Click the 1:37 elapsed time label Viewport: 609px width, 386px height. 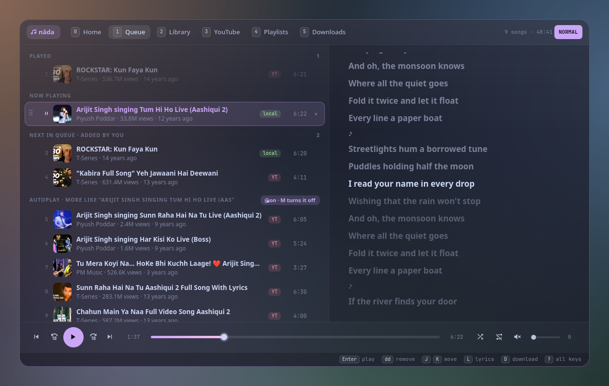click(x=133, y=337)
